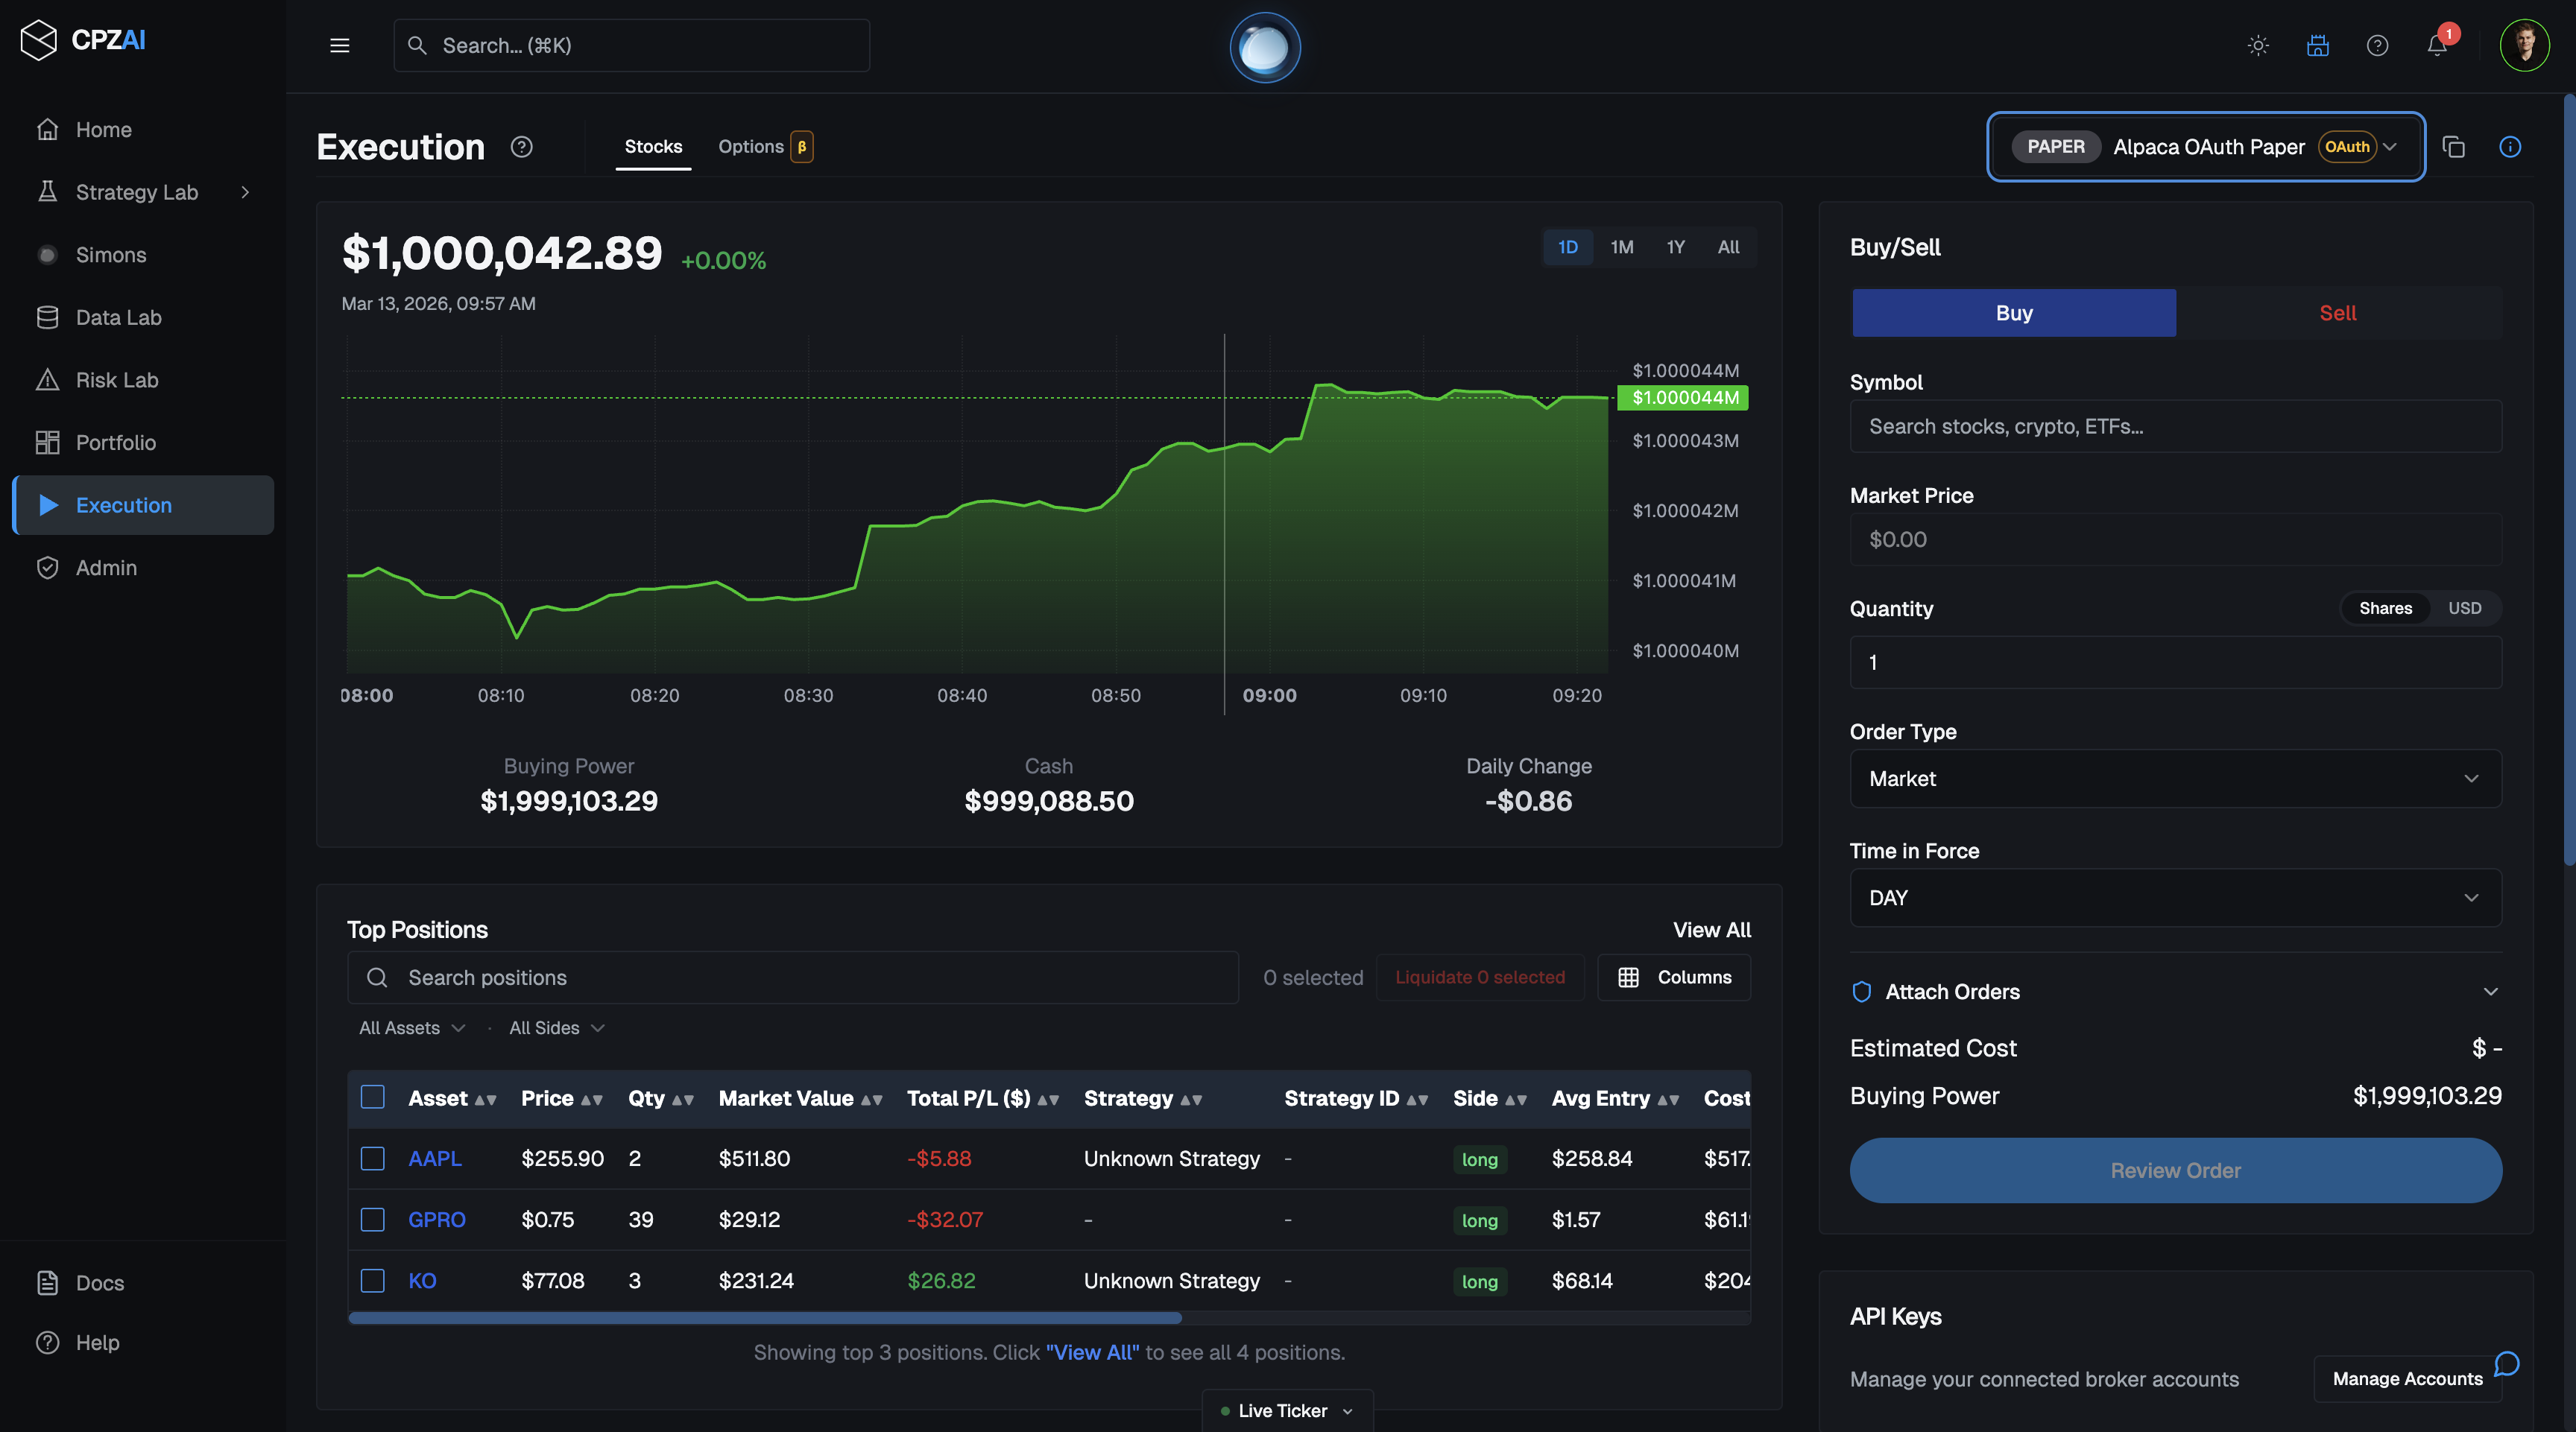Click the Symbol search input field
The height and width of the screenshot is (1432, 2576).
coord(2175,427)
